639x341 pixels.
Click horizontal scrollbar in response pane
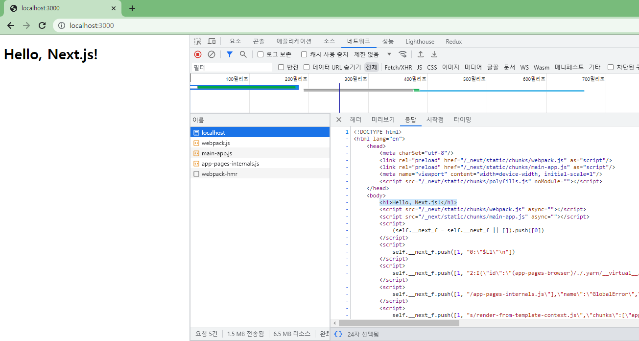point(399,323)
